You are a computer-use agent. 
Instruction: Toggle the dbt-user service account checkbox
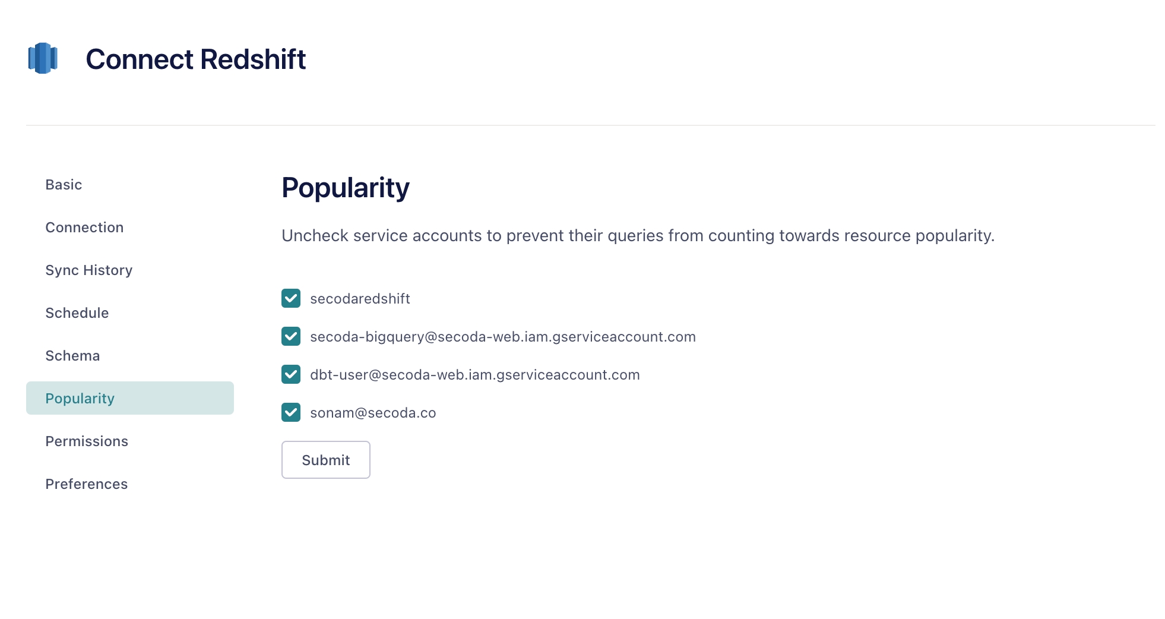pos(291,374)
